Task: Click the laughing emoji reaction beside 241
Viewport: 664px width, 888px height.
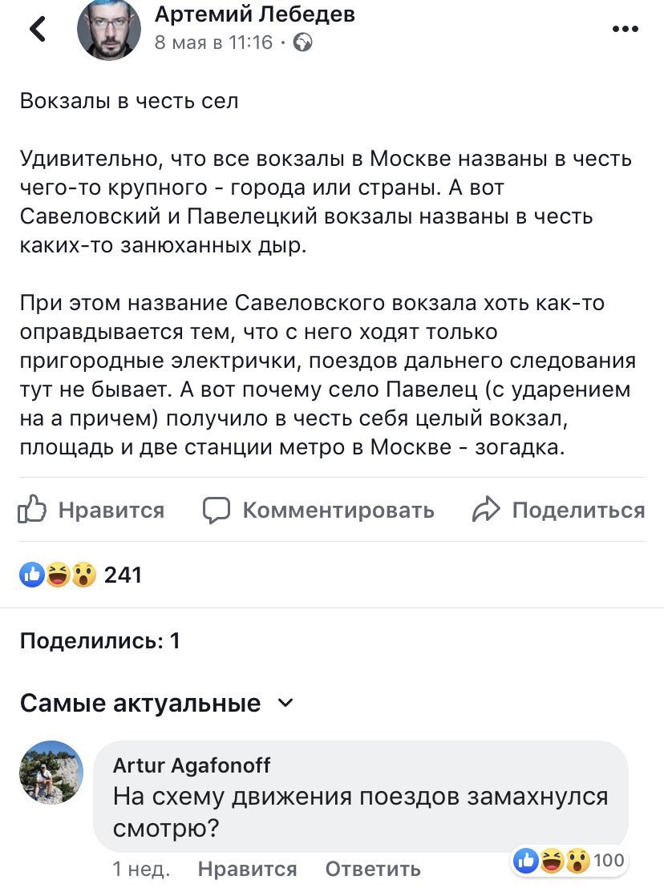Action: coord(58,574)
